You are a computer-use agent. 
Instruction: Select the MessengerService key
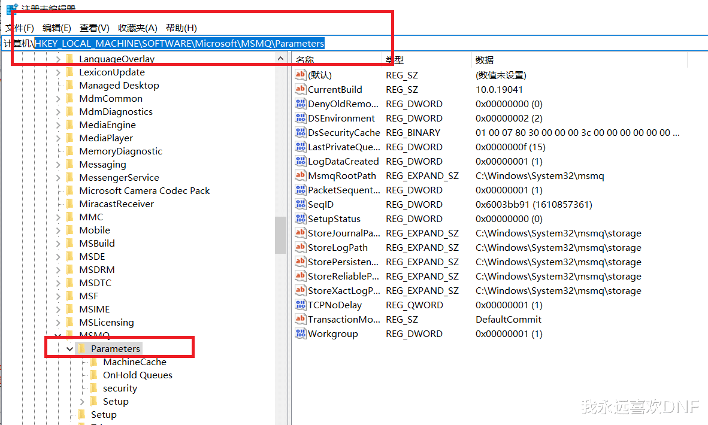119,177
